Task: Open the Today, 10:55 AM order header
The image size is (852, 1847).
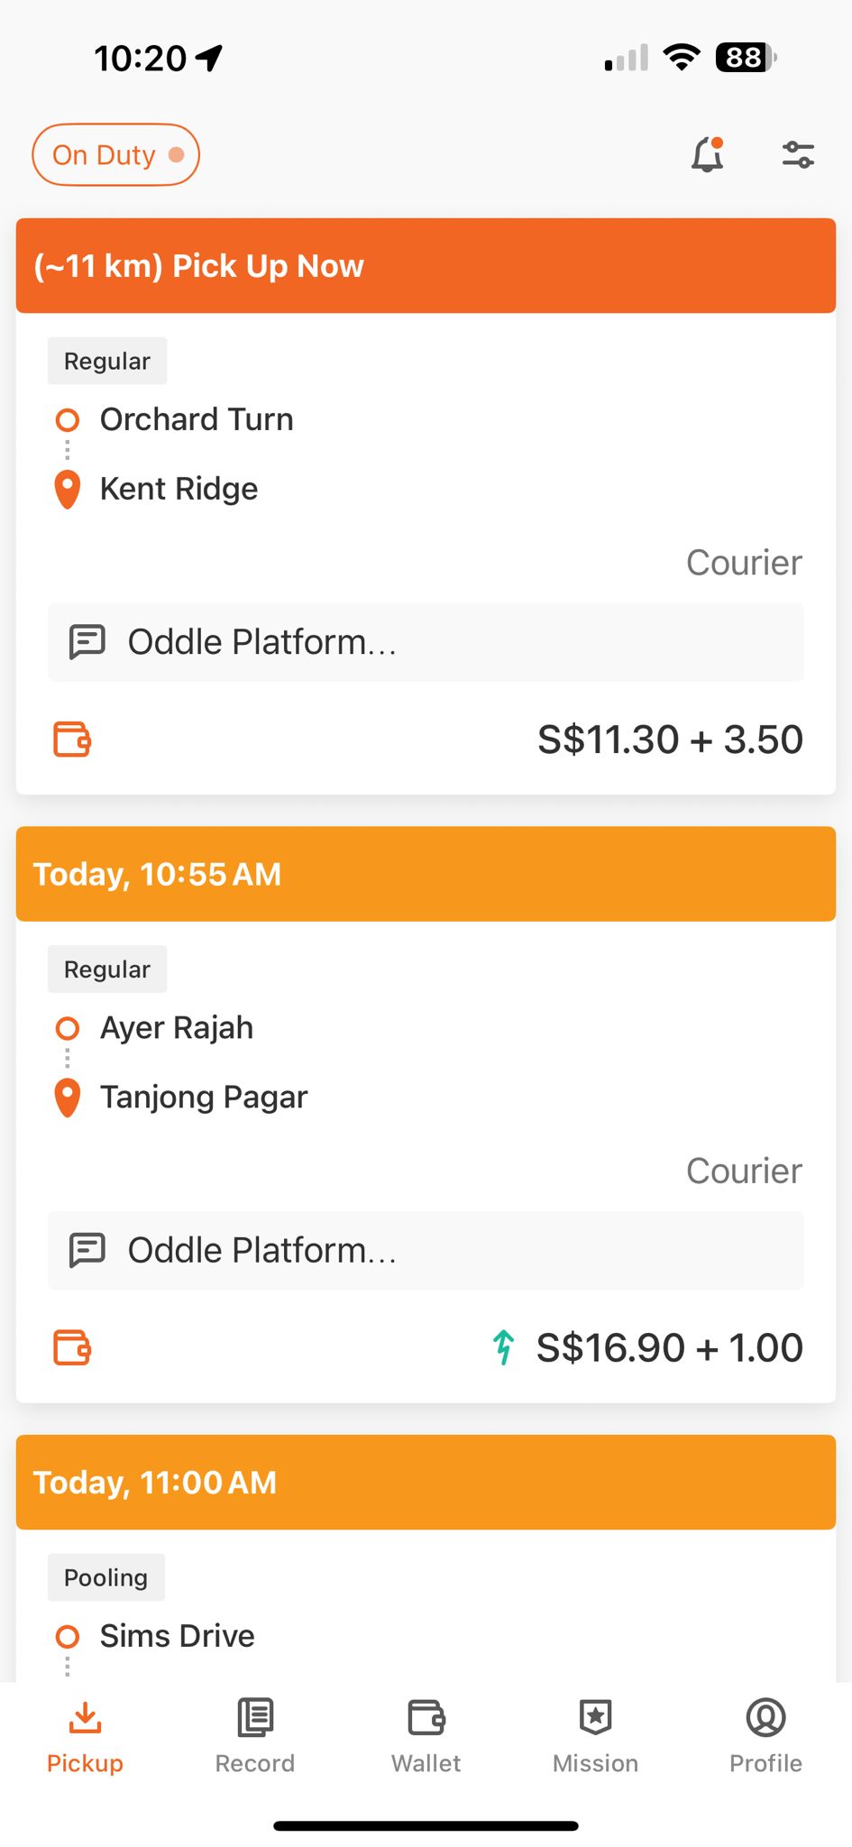Action: tap(426, 874)
